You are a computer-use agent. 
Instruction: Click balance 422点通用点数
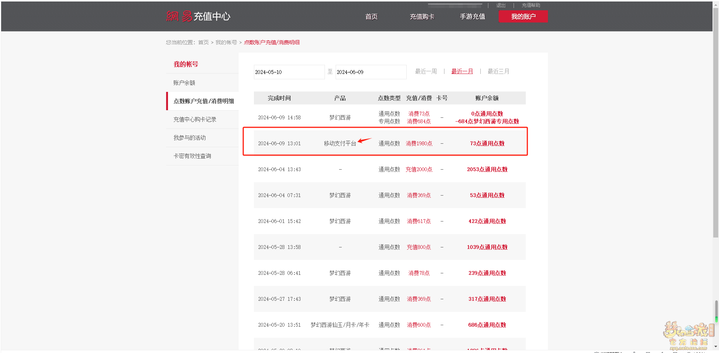pos(487,221)
